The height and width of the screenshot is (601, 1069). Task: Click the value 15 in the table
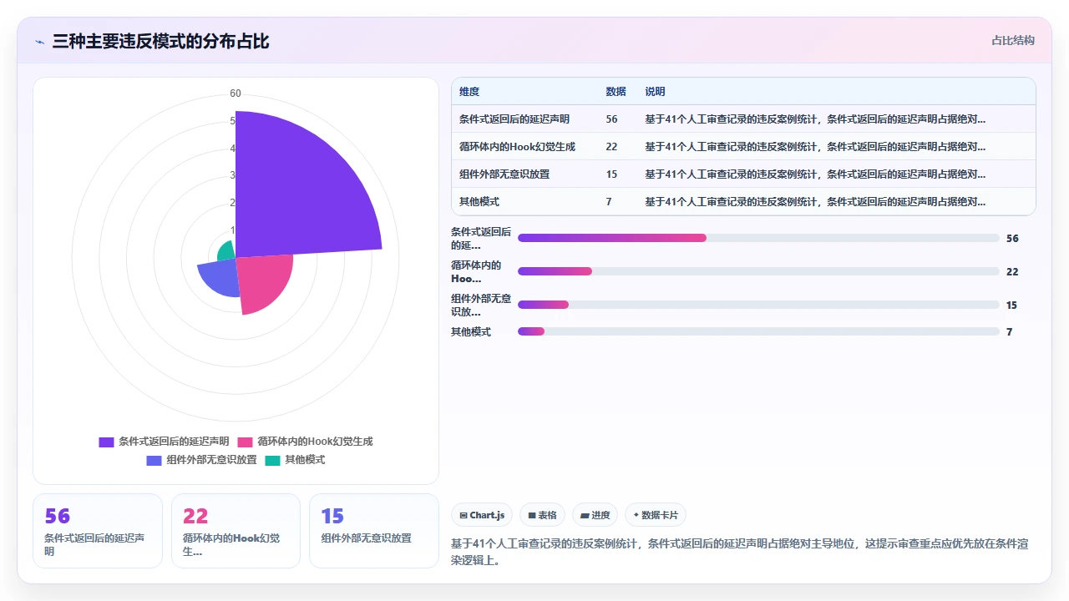(611, 174)
